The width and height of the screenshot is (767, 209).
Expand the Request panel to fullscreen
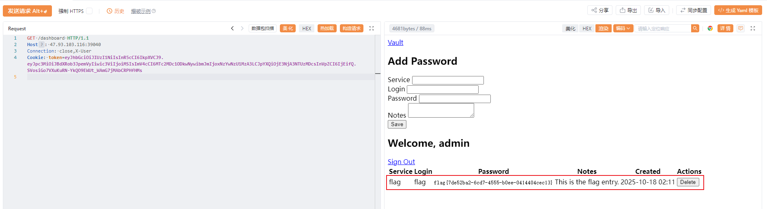[372, 28]
